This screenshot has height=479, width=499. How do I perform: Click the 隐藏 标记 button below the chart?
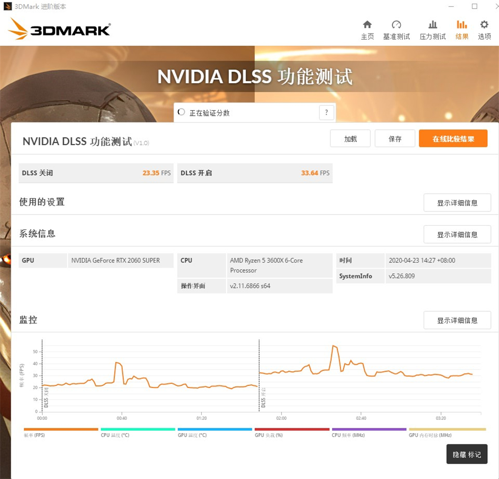pos(466,454)
